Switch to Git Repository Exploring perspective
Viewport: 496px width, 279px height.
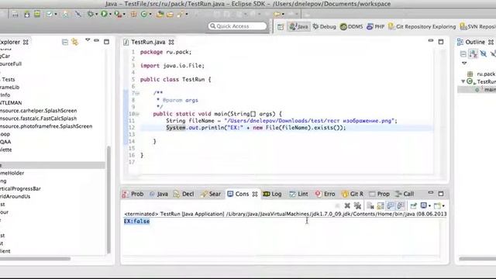[x=422, y=26]
